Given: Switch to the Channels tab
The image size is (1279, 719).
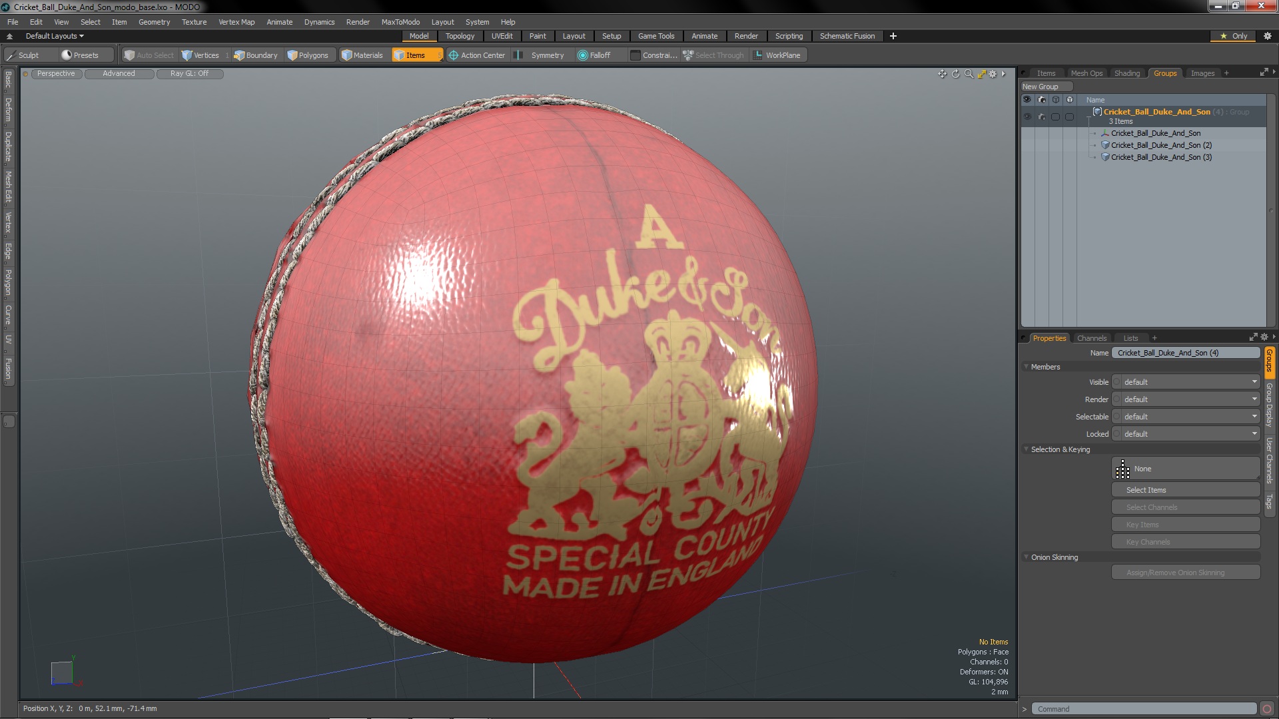Looking at the screenshot, I should 1092,338.
